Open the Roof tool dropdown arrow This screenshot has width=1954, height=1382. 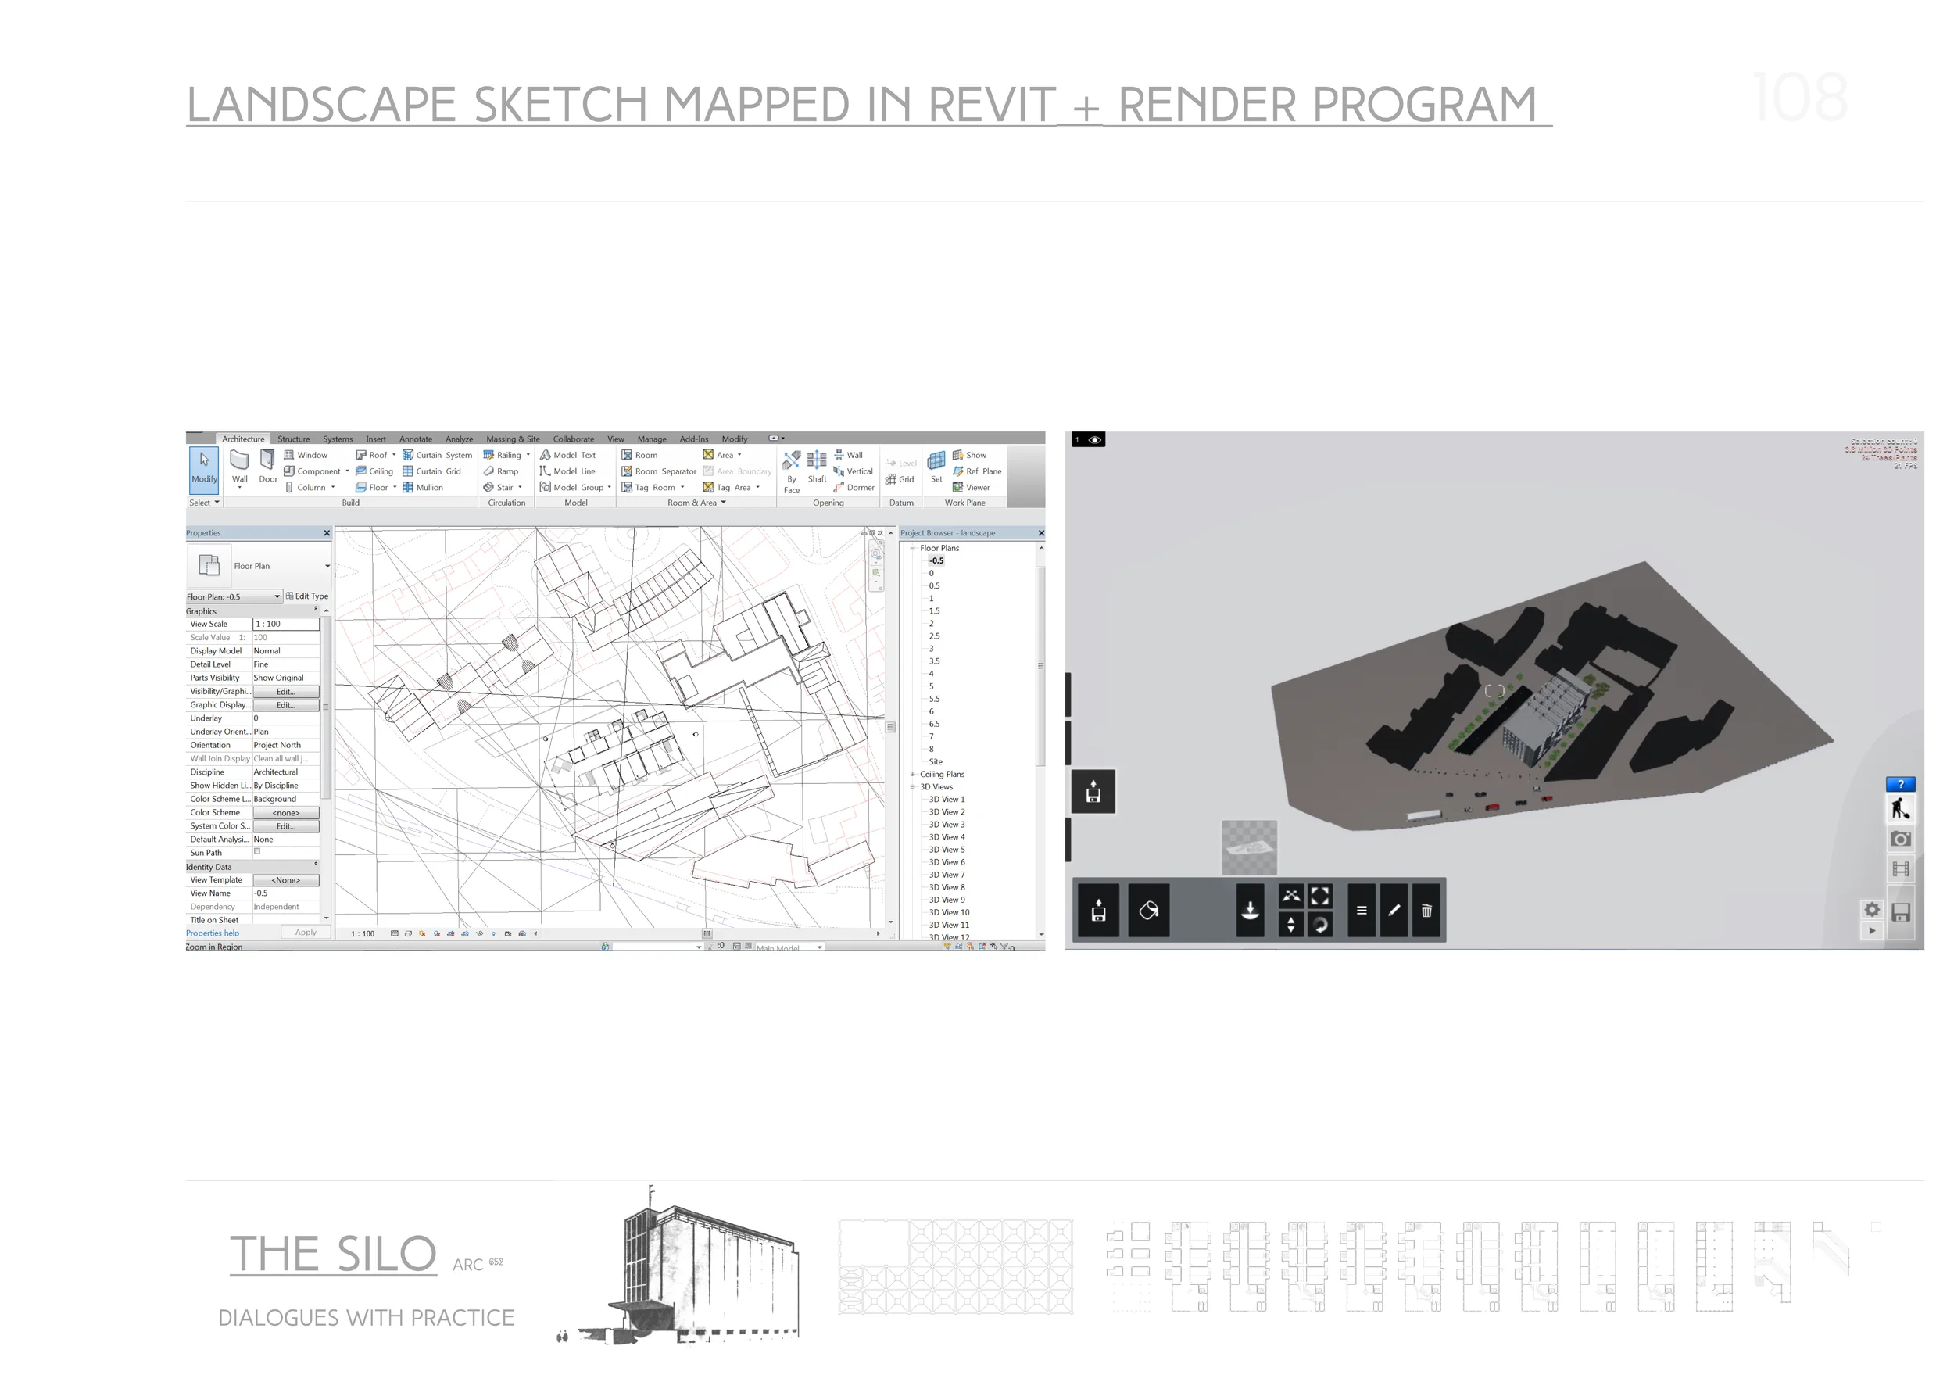[x=394, y=454]
